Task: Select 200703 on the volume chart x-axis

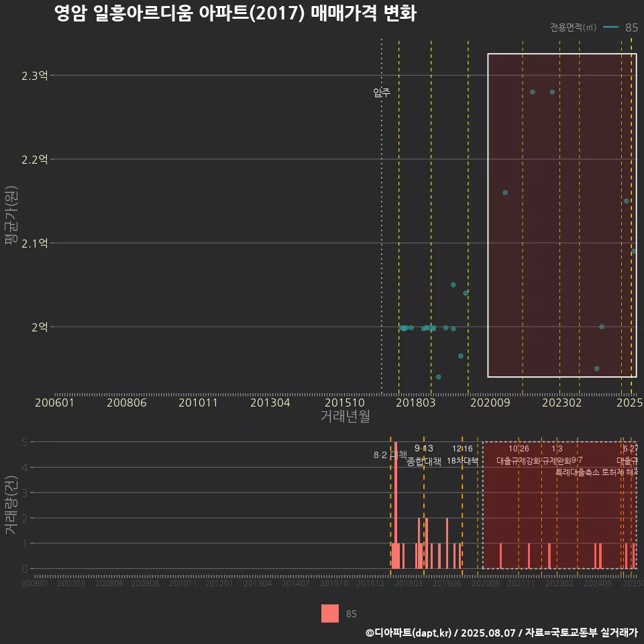Action: point(70,583)
